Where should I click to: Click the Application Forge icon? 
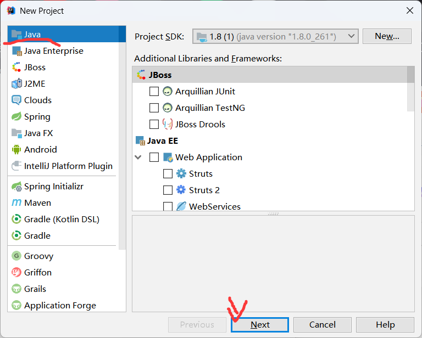click(16, 305)
